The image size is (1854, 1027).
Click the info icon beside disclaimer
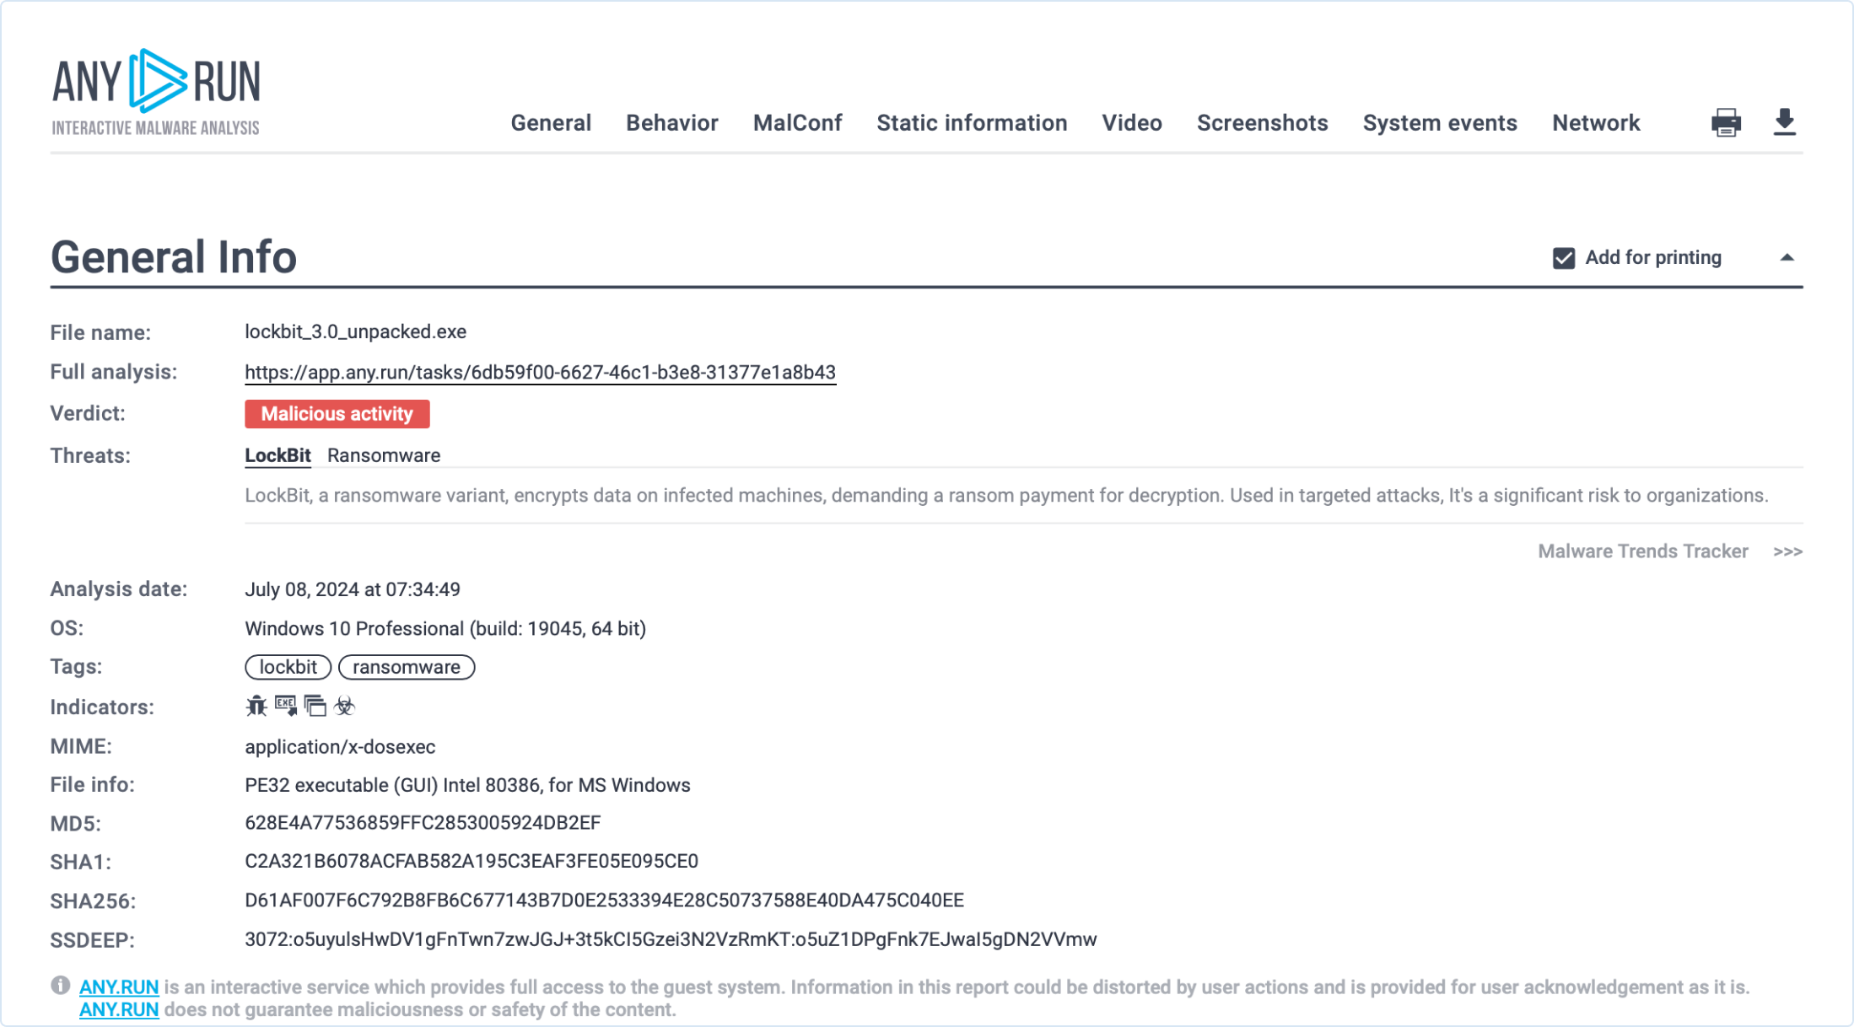click(x=60, y=985)
